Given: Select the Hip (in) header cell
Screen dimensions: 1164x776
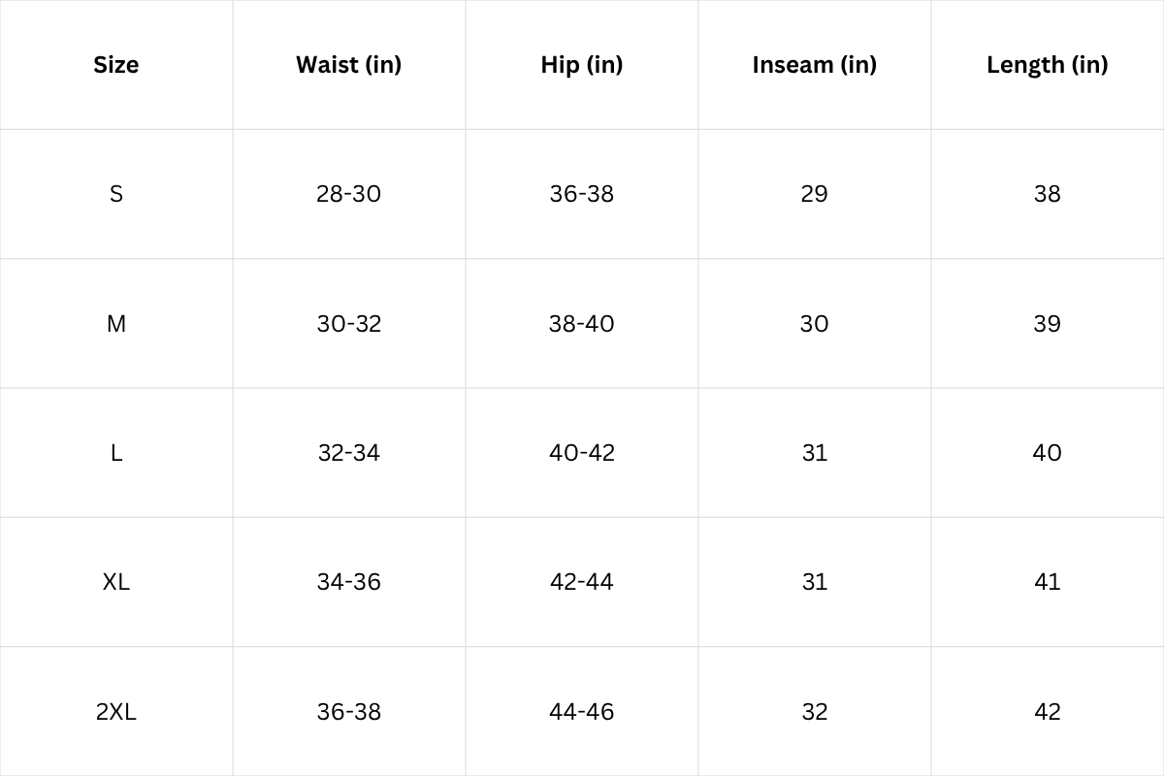Looking at the screenshot, I should (x=581, y=65).
